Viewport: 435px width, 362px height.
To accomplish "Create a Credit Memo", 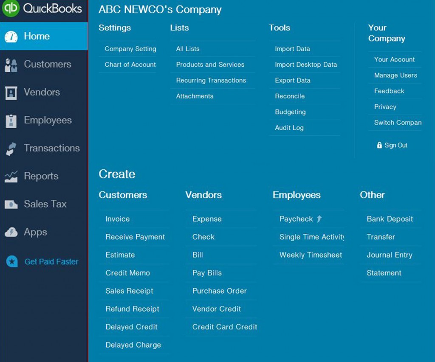I will (128, 273).
